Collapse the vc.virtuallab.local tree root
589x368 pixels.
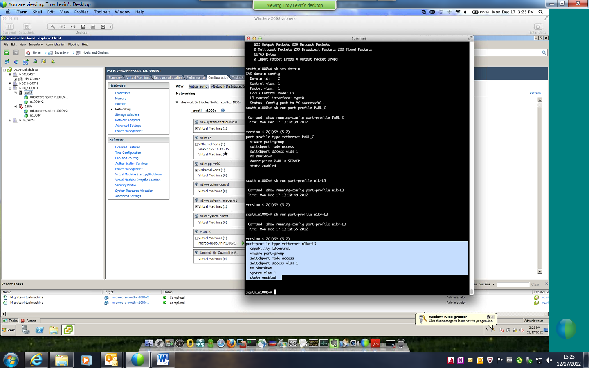pyautogui.click(x=4, y=70)
